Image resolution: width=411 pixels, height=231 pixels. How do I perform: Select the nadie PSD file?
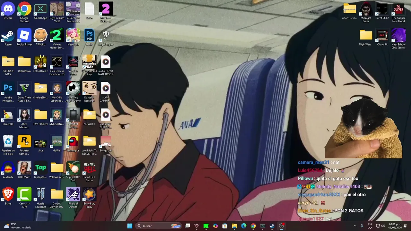89,38
